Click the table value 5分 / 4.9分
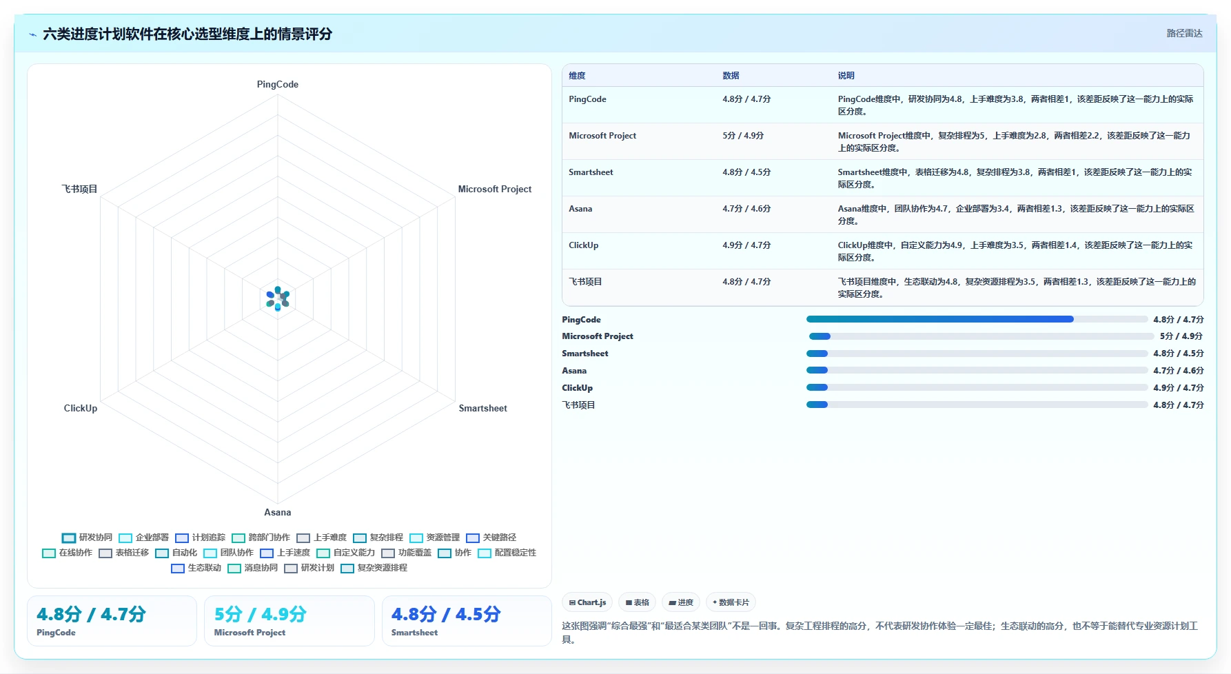Screen dimensions: 1231x674 [x=743, y=136]
